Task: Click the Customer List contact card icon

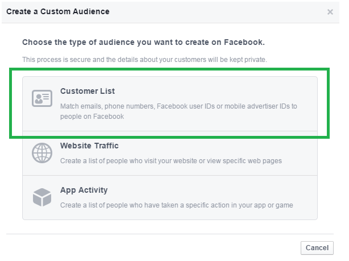Action: (x=42, y=98)
